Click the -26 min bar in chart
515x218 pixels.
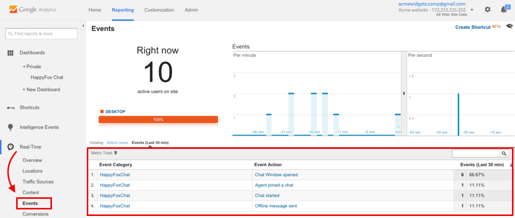point(269,125)
